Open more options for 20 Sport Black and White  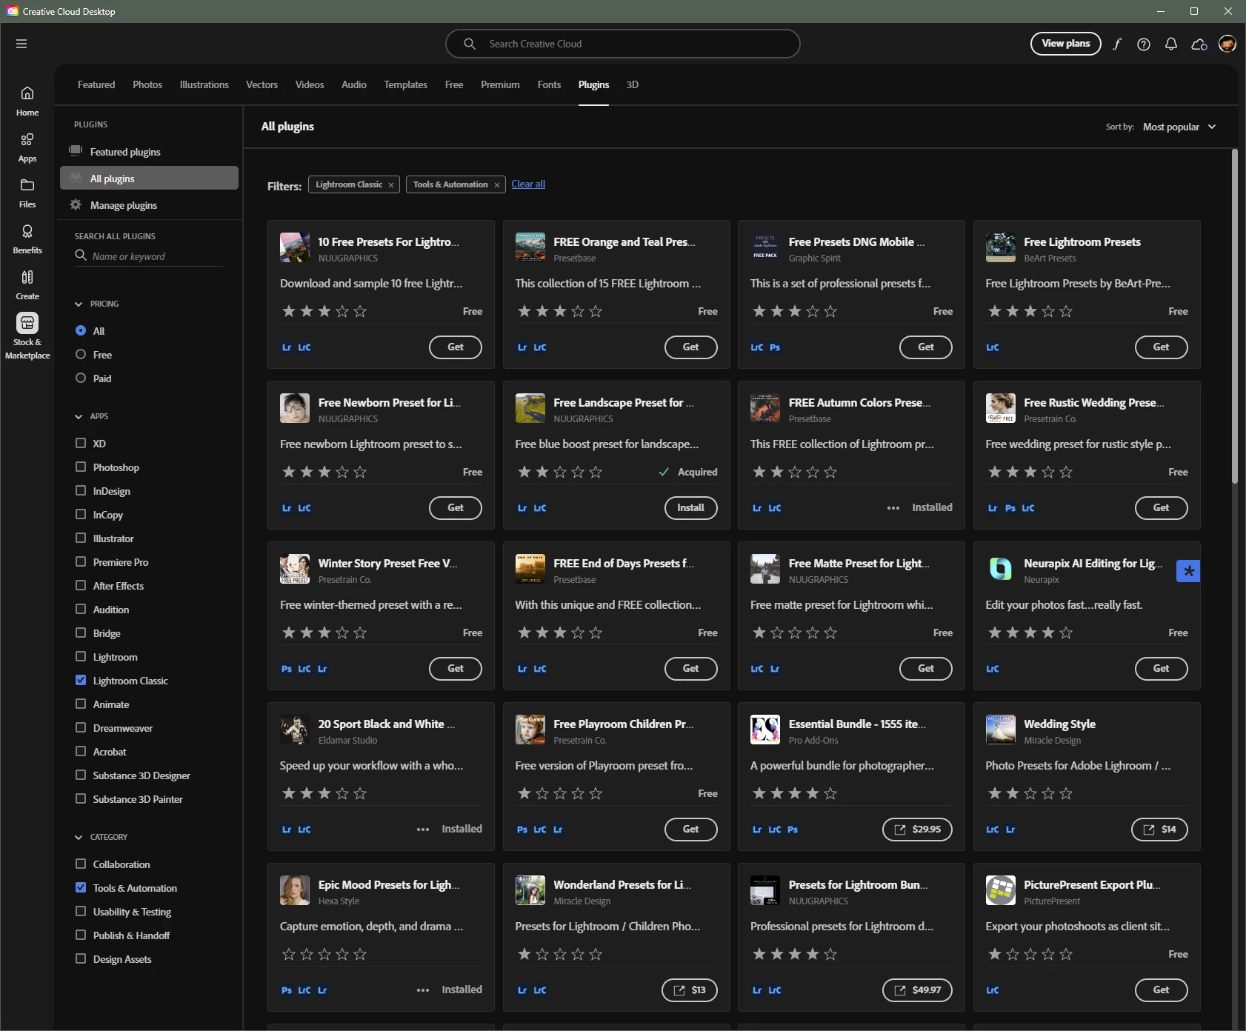click(423, 830)
